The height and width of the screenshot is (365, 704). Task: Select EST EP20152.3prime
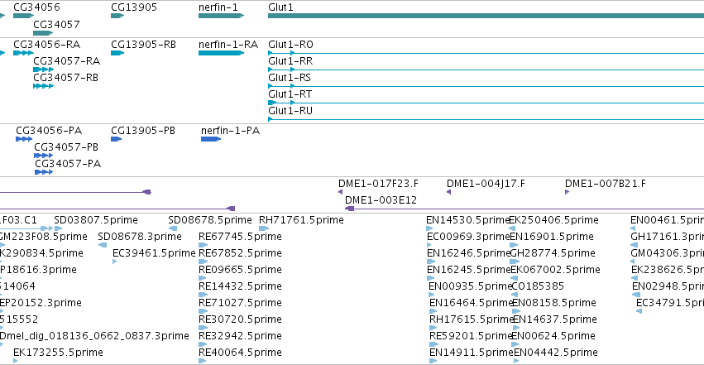(41, 303)
